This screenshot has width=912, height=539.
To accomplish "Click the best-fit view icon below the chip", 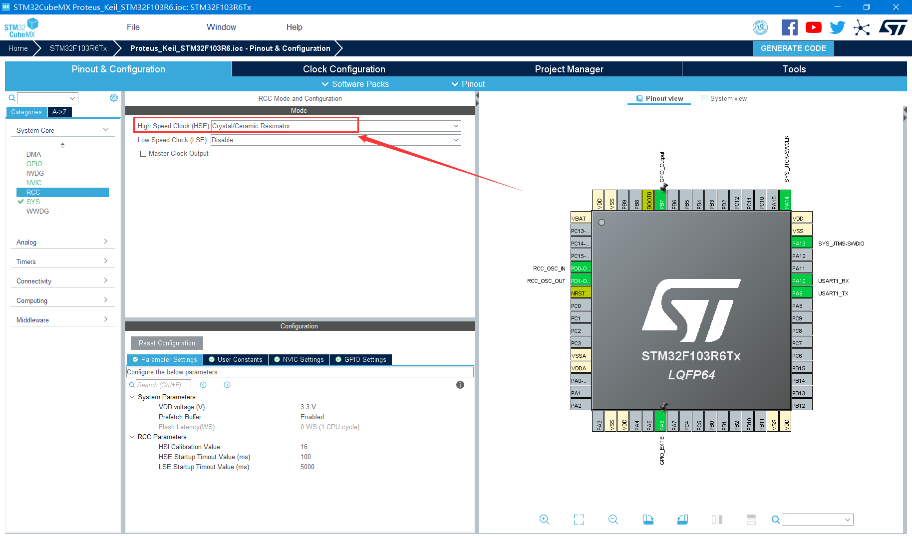I will (579, 519).
